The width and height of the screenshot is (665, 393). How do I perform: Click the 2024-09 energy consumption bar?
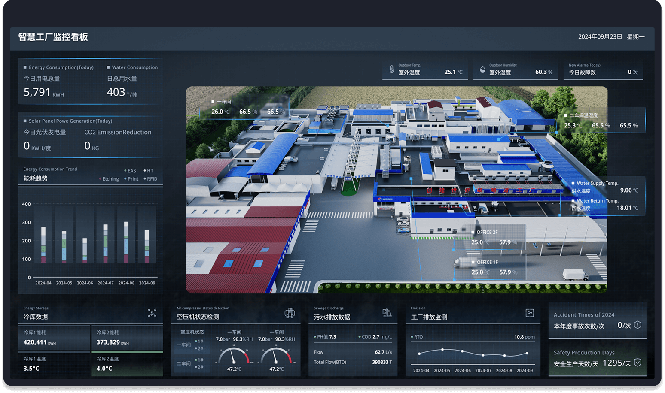click(147, 246)
